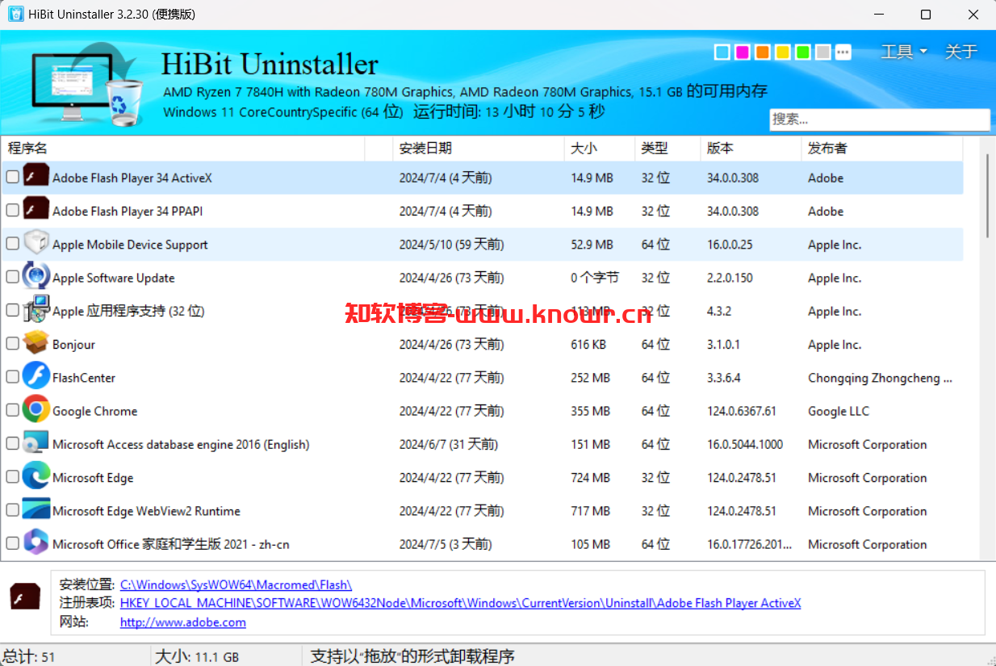Choose the magenta theme color swatch
The image size is (996, 666).
(742, 52)
